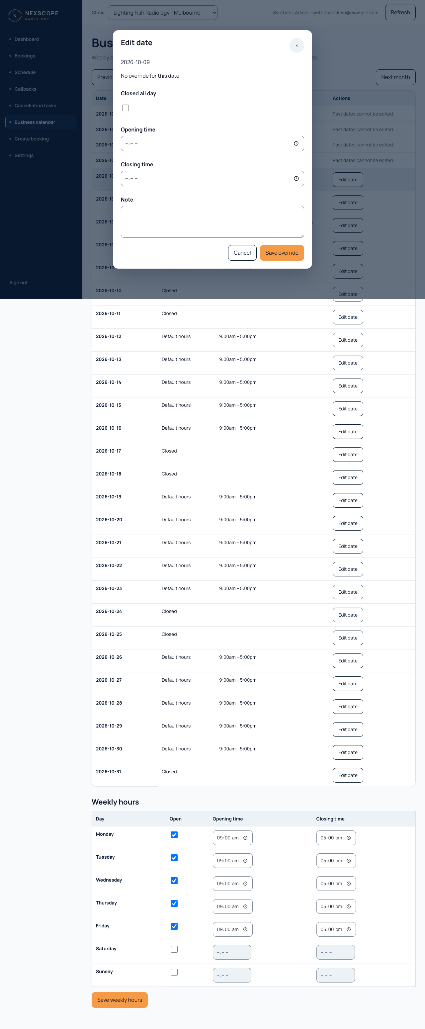Image resolution: width=425 pixels, height=1029 pixels.
Task: Click into the Note text area
Action: (x=212, y=222)
